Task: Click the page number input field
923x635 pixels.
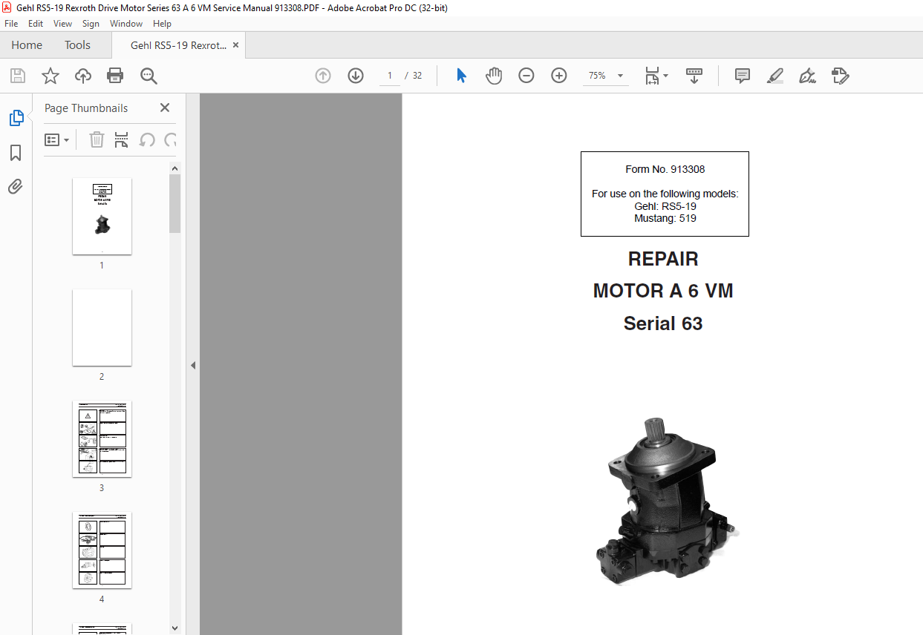Action: pyautogui.click(x=389, y=76)
